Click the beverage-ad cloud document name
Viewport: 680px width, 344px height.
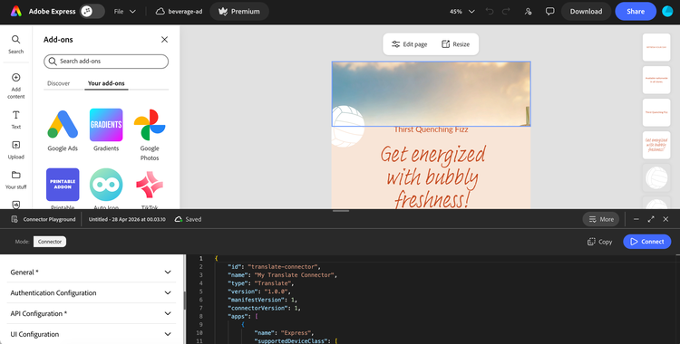tap(180, 11)
